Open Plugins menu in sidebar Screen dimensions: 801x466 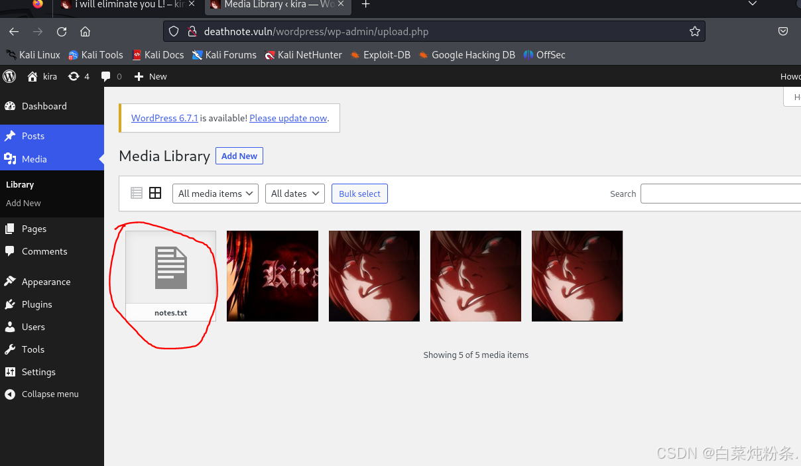(52, 304)
